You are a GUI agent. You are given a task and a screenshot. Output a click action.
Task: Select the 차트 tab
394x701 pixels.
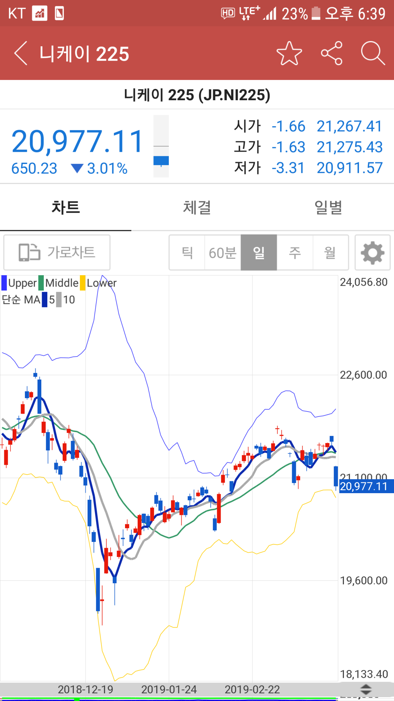click(x=65, y=207)
